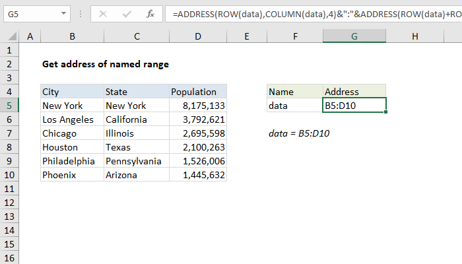Click the Population header cell
Screen dimensions: 462x264
click(x=197, y=92)
